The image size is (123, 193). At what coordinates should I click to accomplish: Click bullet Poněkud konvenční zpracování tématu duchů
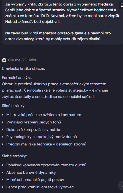click(46, 165)
